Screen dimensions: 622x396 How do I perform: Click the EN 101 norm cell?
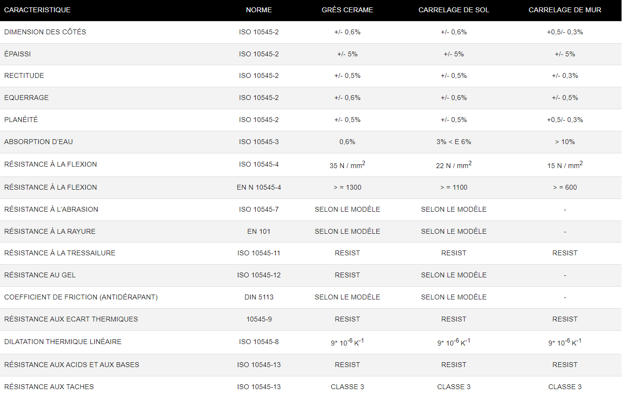[x=259, y=231]
